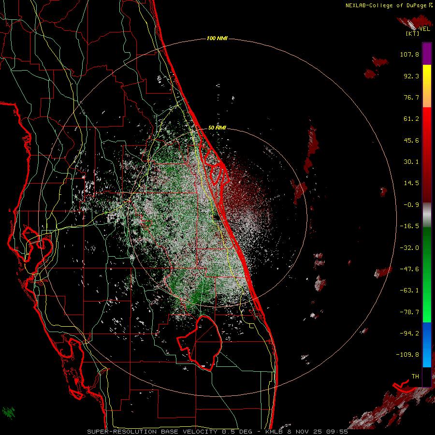Click the -63.1 legend value

(x=409, y=290)
